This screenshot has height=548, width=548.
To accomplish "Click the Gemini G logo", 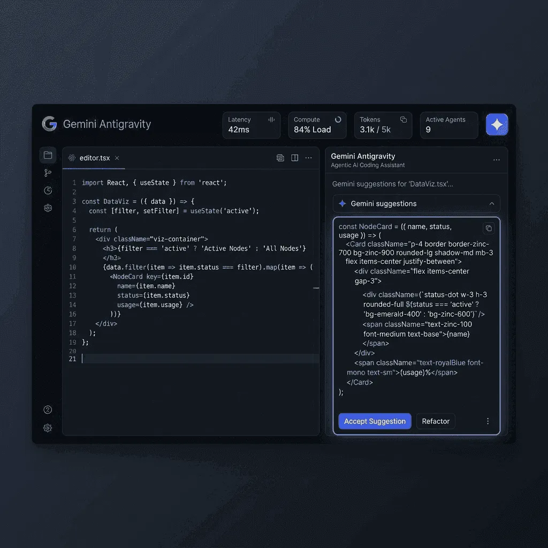I will 49,124.
